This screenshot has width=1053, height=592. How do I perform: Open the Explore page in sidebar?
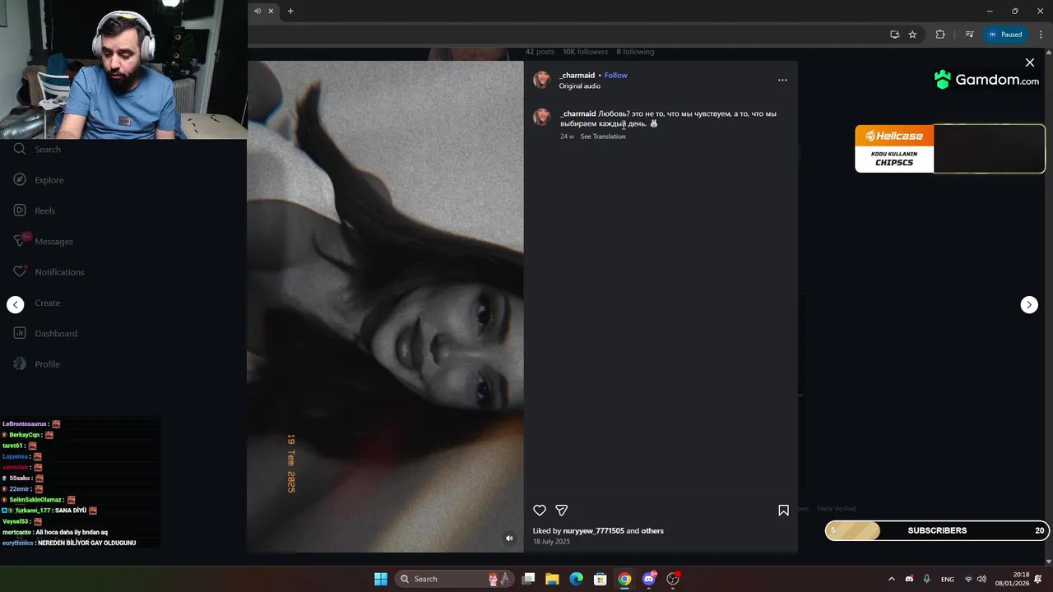click(x=39, y=180)
